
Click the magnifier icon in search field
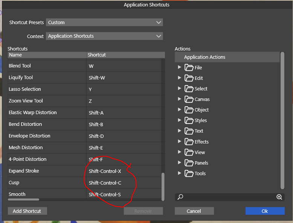pos(180,197)
